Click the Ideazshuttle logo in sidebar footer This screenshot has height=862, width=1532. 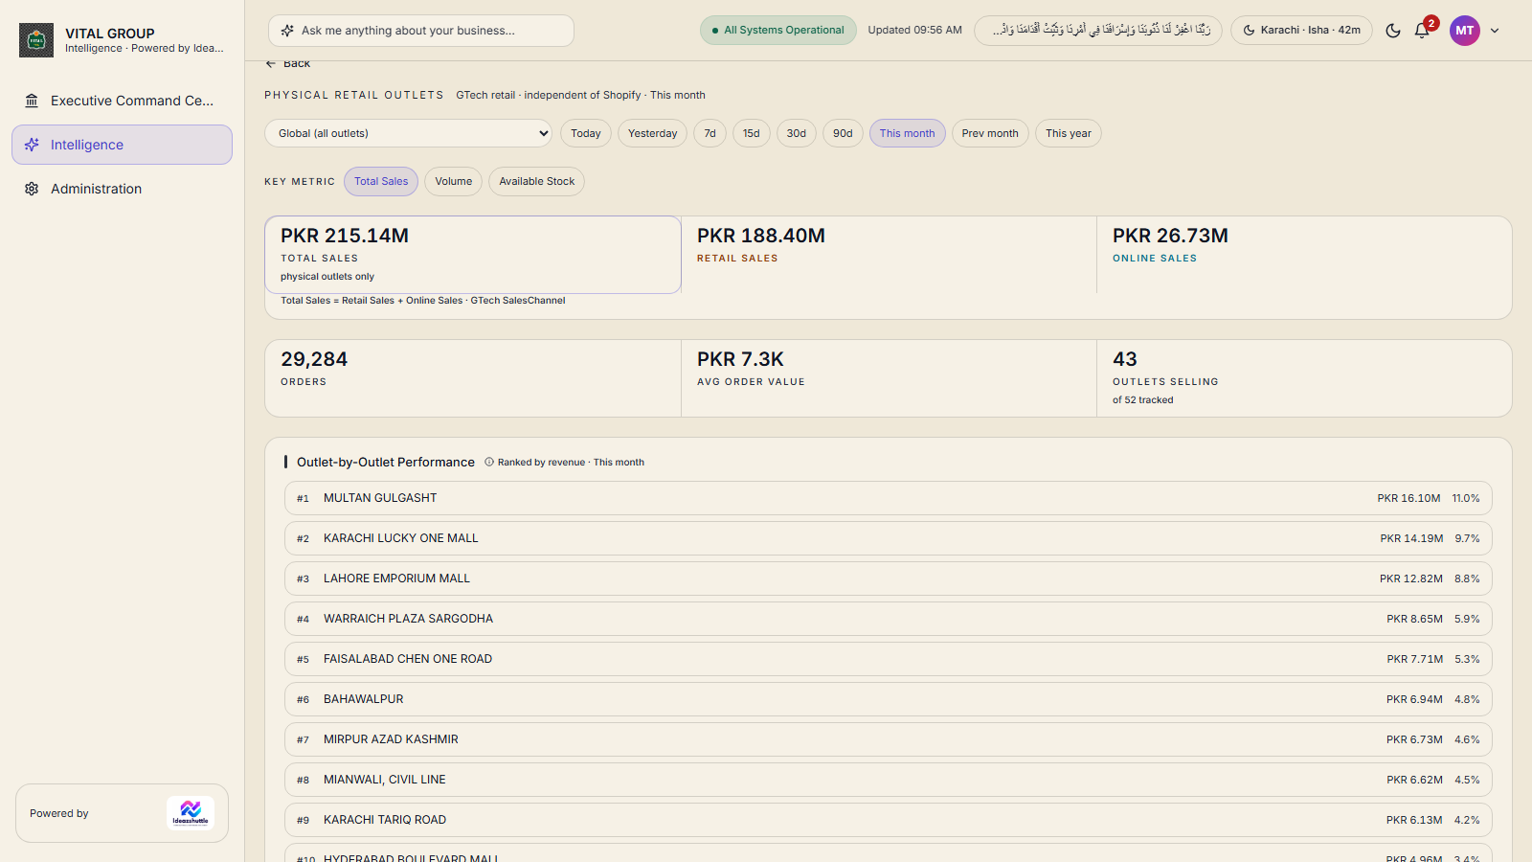191,813
